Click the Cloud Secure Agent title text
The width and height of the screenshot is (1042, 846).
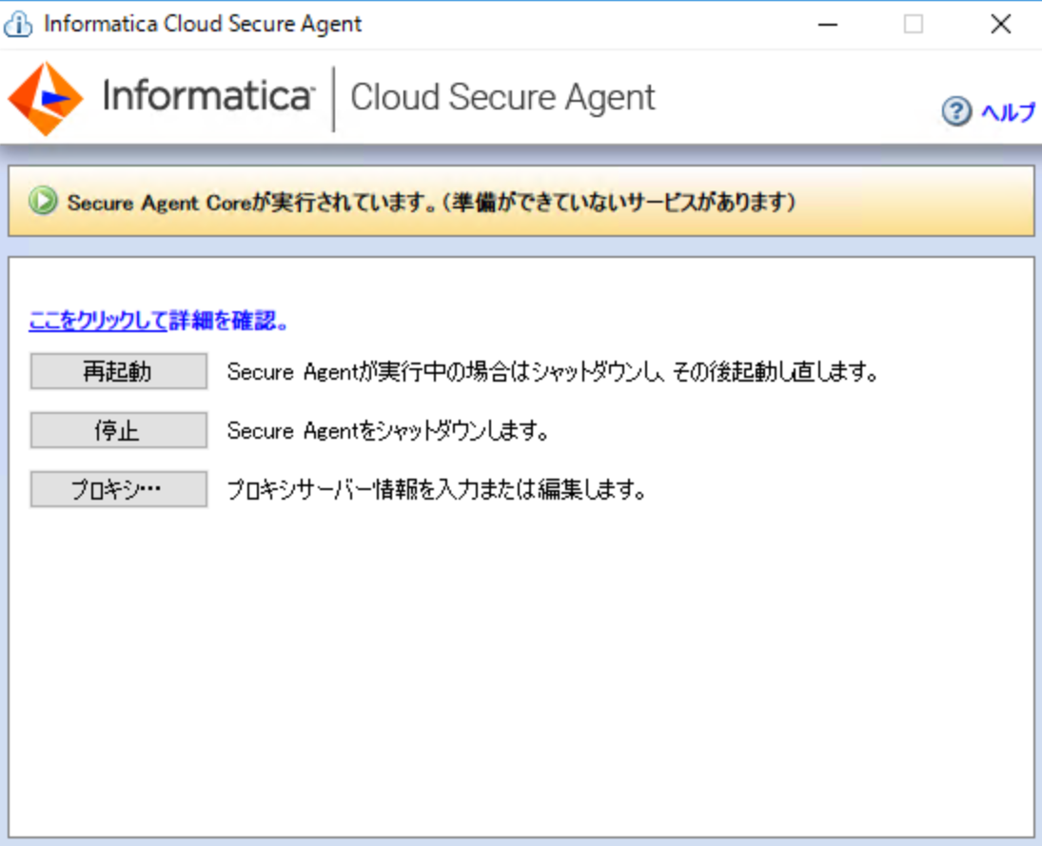[502, 95]
